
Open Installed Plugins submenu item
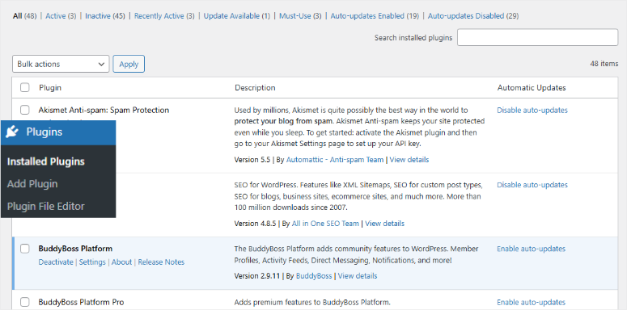46,161
